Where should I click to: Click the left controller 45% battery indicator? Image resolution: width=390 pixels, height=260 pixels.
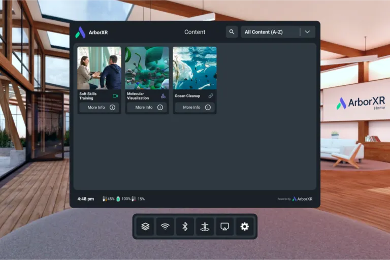point(109,199)
